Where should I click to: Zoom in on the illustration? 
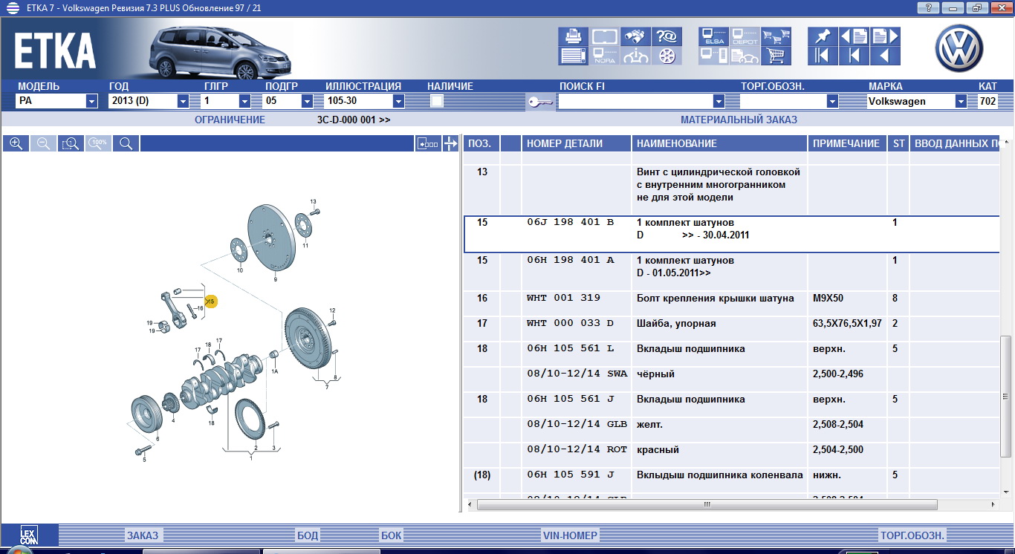[16, 143]
